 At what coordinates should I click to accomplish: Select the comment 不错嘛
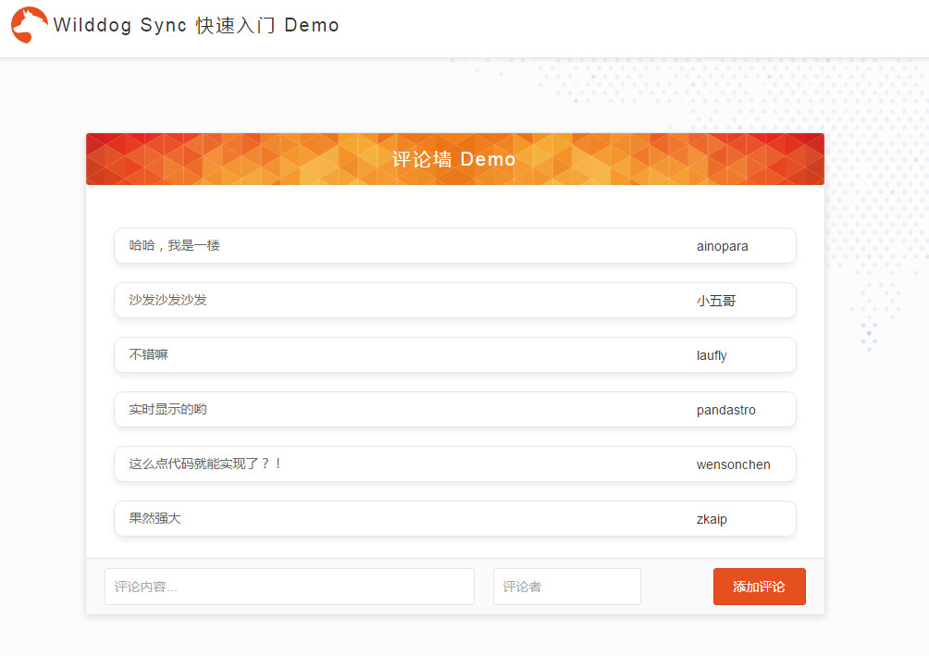pos(148,355)
